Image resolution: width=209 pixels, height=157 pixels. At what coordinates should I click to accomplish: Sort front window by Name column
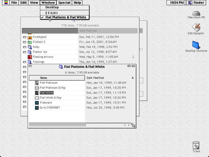point(57,78)
